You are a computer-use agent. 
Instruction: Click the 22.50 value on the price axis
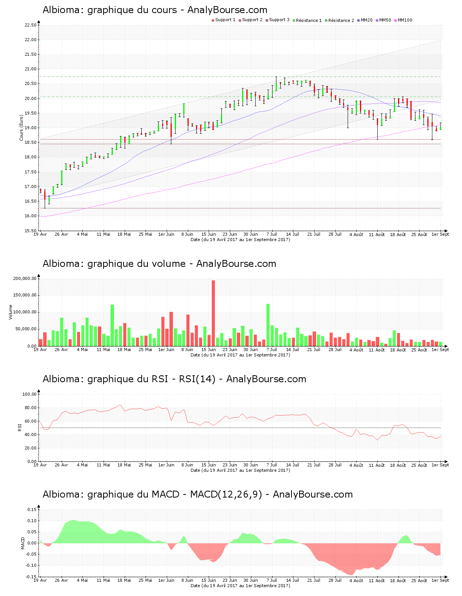(30, 25)
